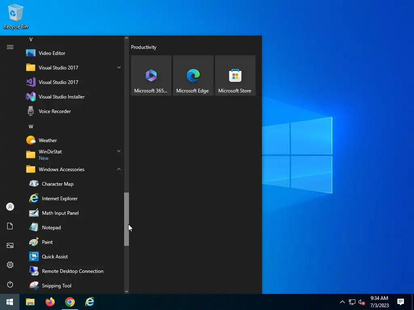Click the app list scrollbar up arrow

[127, 38]
